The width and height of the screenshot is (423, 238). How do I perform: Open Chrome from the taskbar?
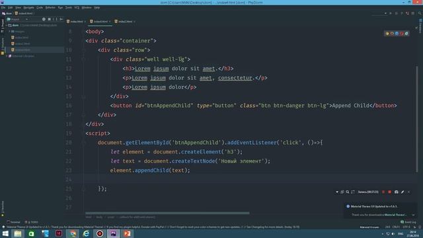(73, 233)
